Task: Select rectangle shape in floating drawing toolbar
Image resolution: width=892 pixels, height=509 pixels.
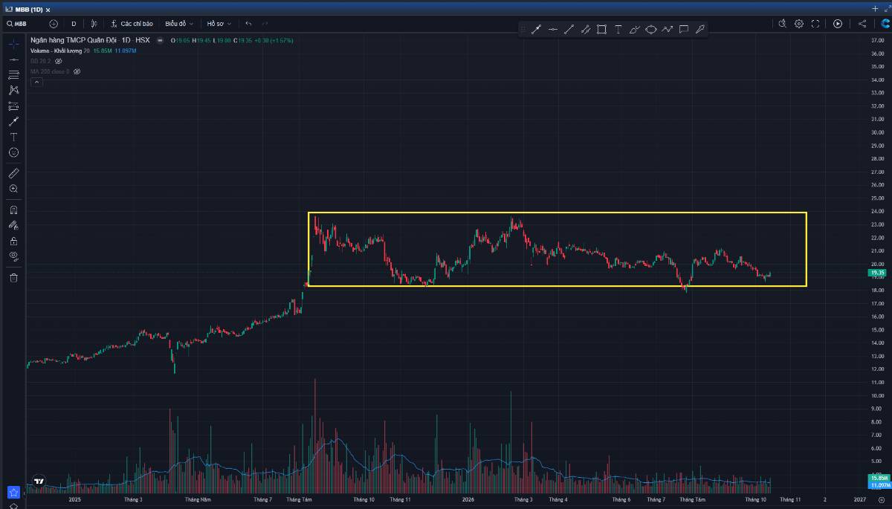Action: (601, 29)
